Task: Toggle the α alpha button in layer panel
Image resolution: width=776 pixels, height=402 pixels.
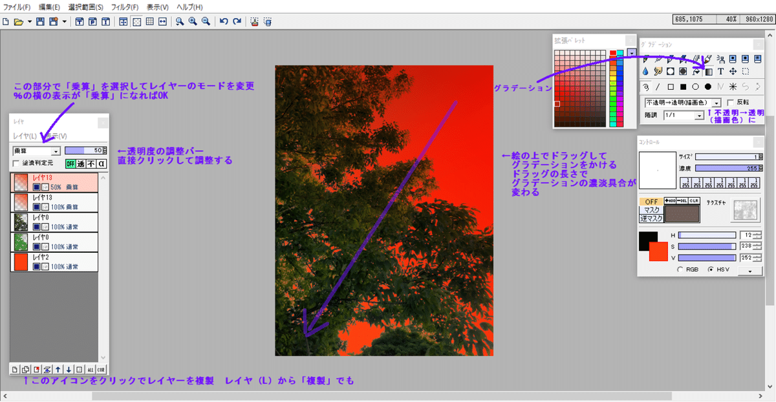Action: (102, 164)
